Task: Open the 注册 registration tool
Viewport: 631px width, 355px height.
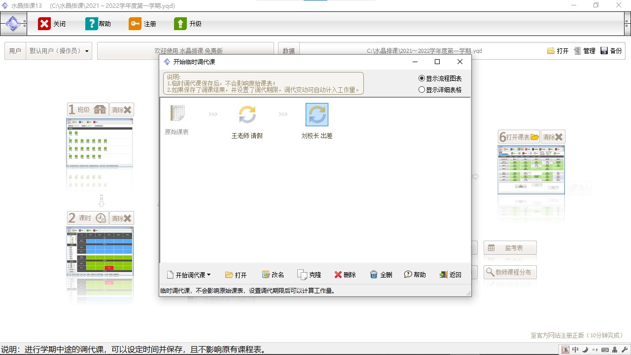Action: pyautogui.click(x=142, y=23)
